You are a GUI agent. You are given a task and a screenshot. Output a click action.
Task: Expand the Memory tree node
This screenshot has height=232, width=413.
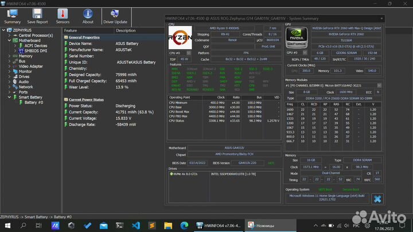[x=10, y=56]
